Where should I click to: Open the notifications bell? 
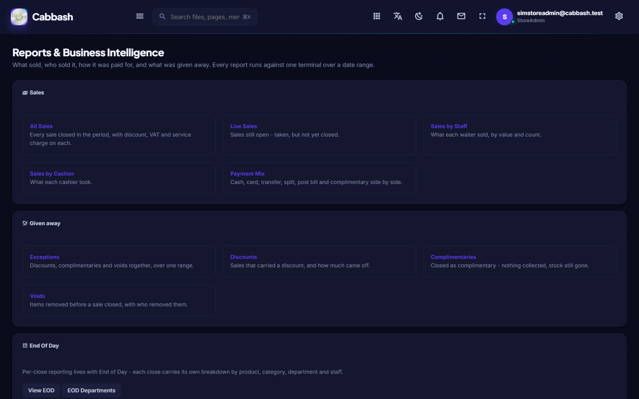click(x=440, y=16)
